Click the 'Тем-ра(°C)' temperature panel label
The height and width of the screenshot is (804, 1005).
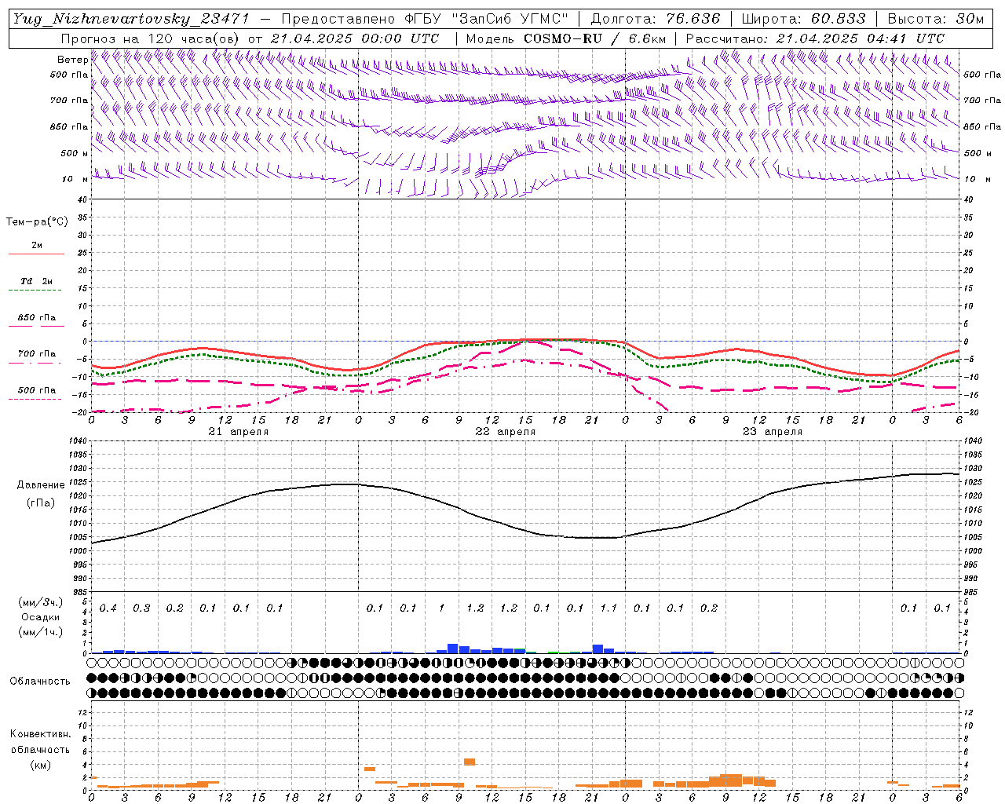[37, 222]
